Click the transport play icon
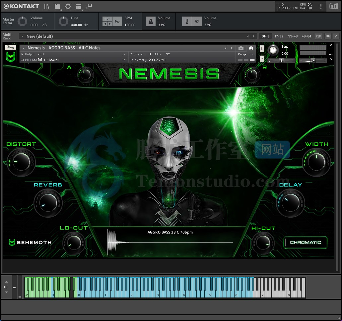 click(110, 24)
